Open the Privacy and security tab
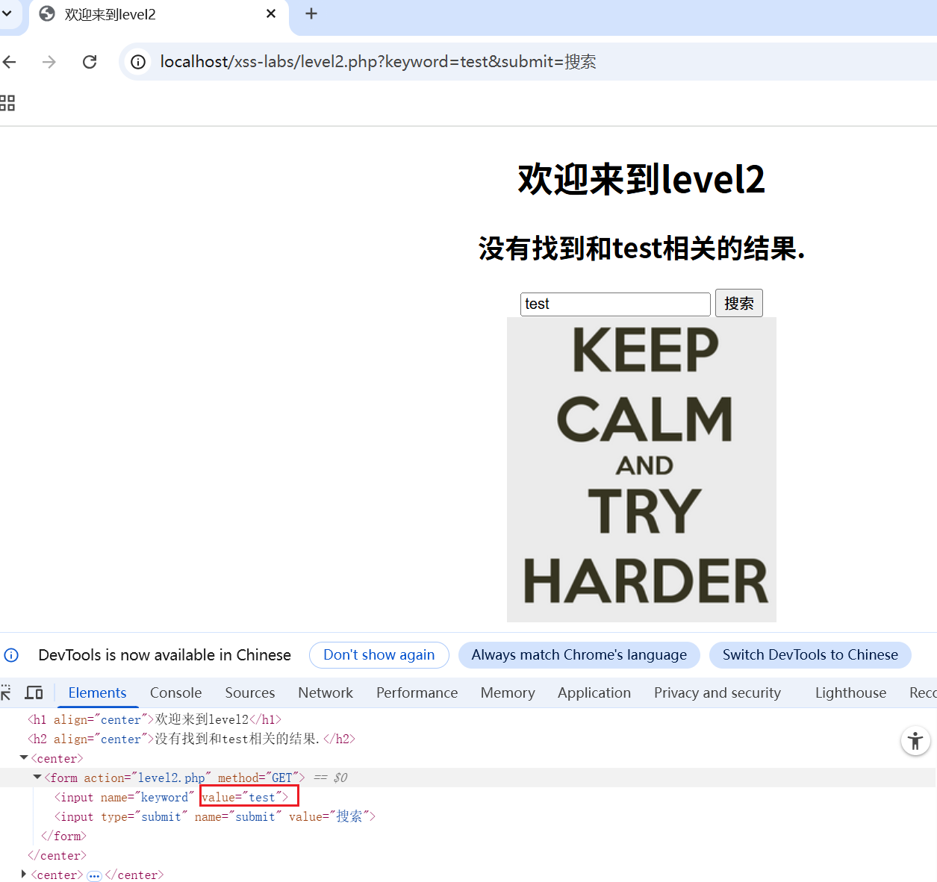 [717, 692]
